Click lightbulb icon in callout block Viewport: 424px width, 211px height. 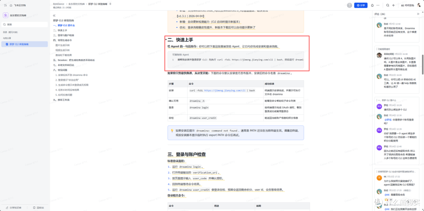172,130
